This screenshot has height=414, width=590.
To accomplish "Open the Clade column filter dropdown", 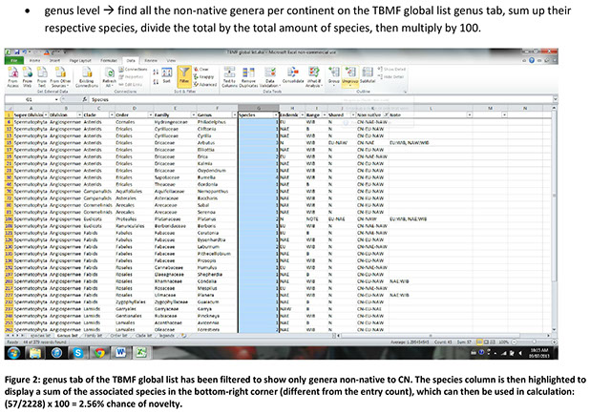I will pyautogui.click(x=112, y=114).
